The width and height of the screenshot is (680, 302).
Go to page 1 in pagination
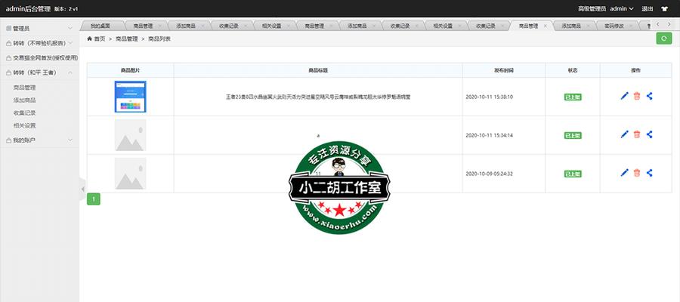[x=94, y=199]
